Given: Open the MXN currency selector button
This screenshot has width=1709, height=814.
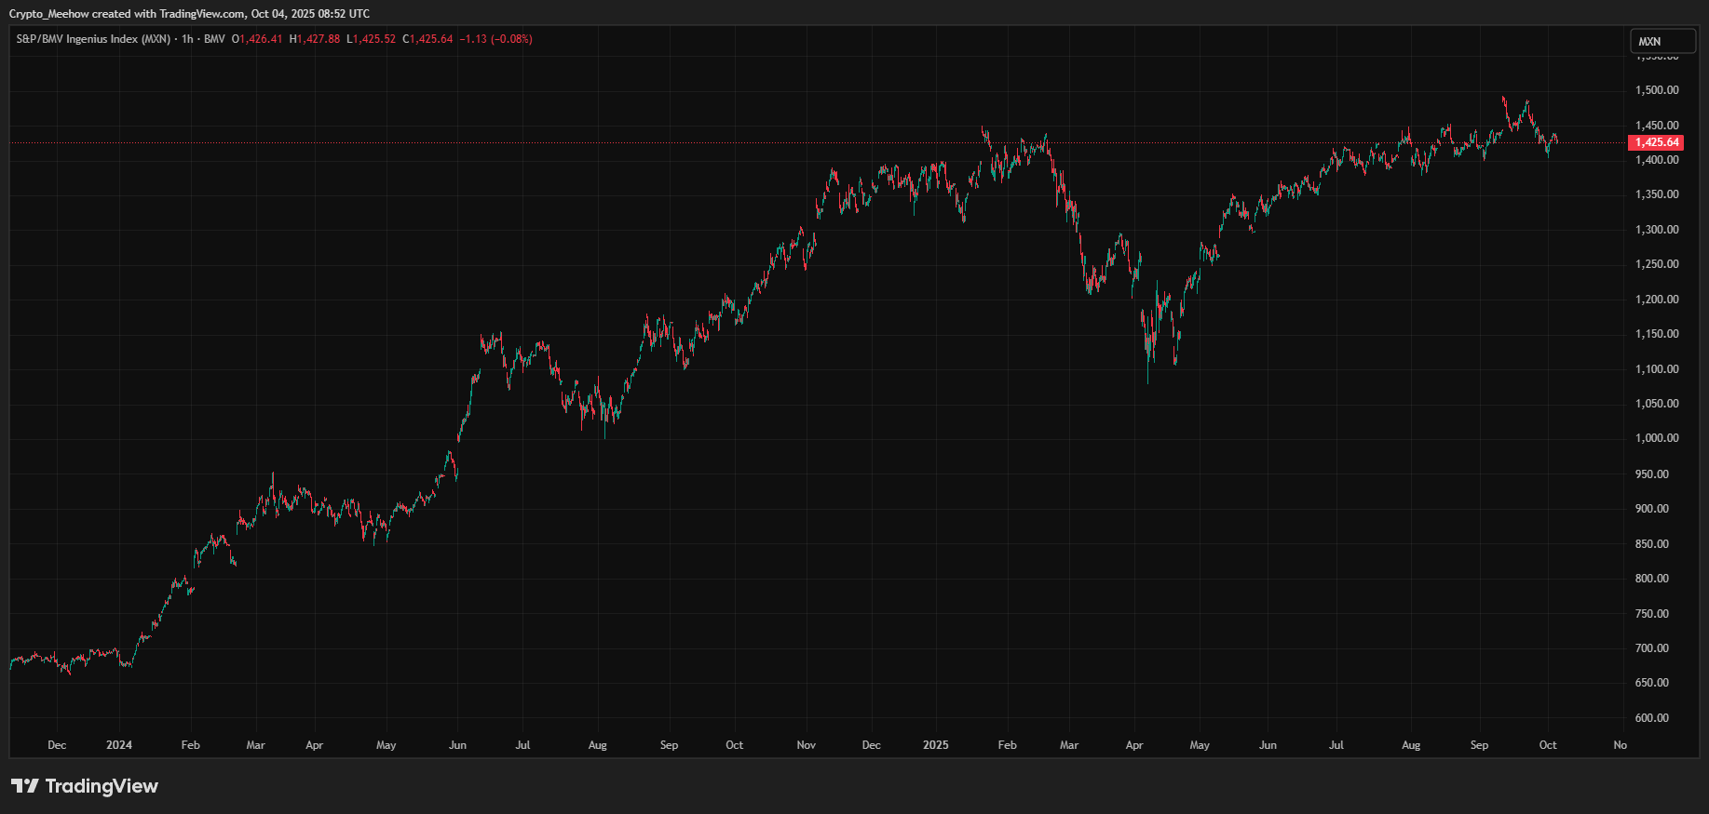Looking at the screenshot, I should [x=1662, y=42].
